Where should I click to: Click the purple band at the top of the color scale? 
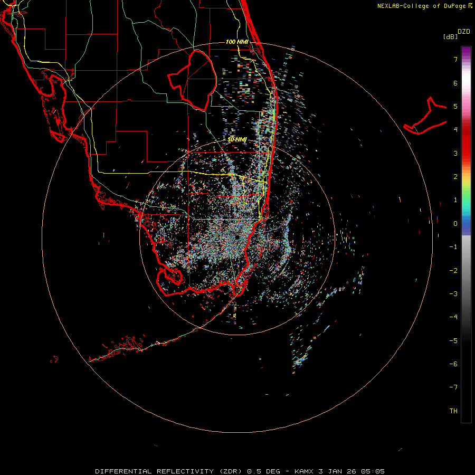point(466,52)
